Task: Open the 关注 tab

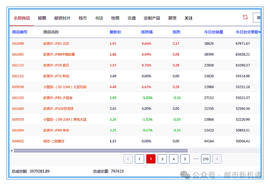Action: tap(188, 18)
